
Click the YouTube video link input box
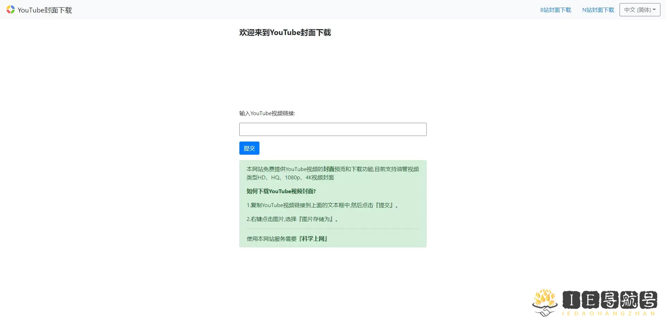[x=333, y=129]
